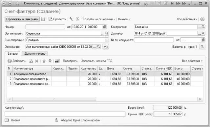Click the ellipsis button in Договор field
The height and width of the screenshot is (127, 210).
click(x=199, y=33)
